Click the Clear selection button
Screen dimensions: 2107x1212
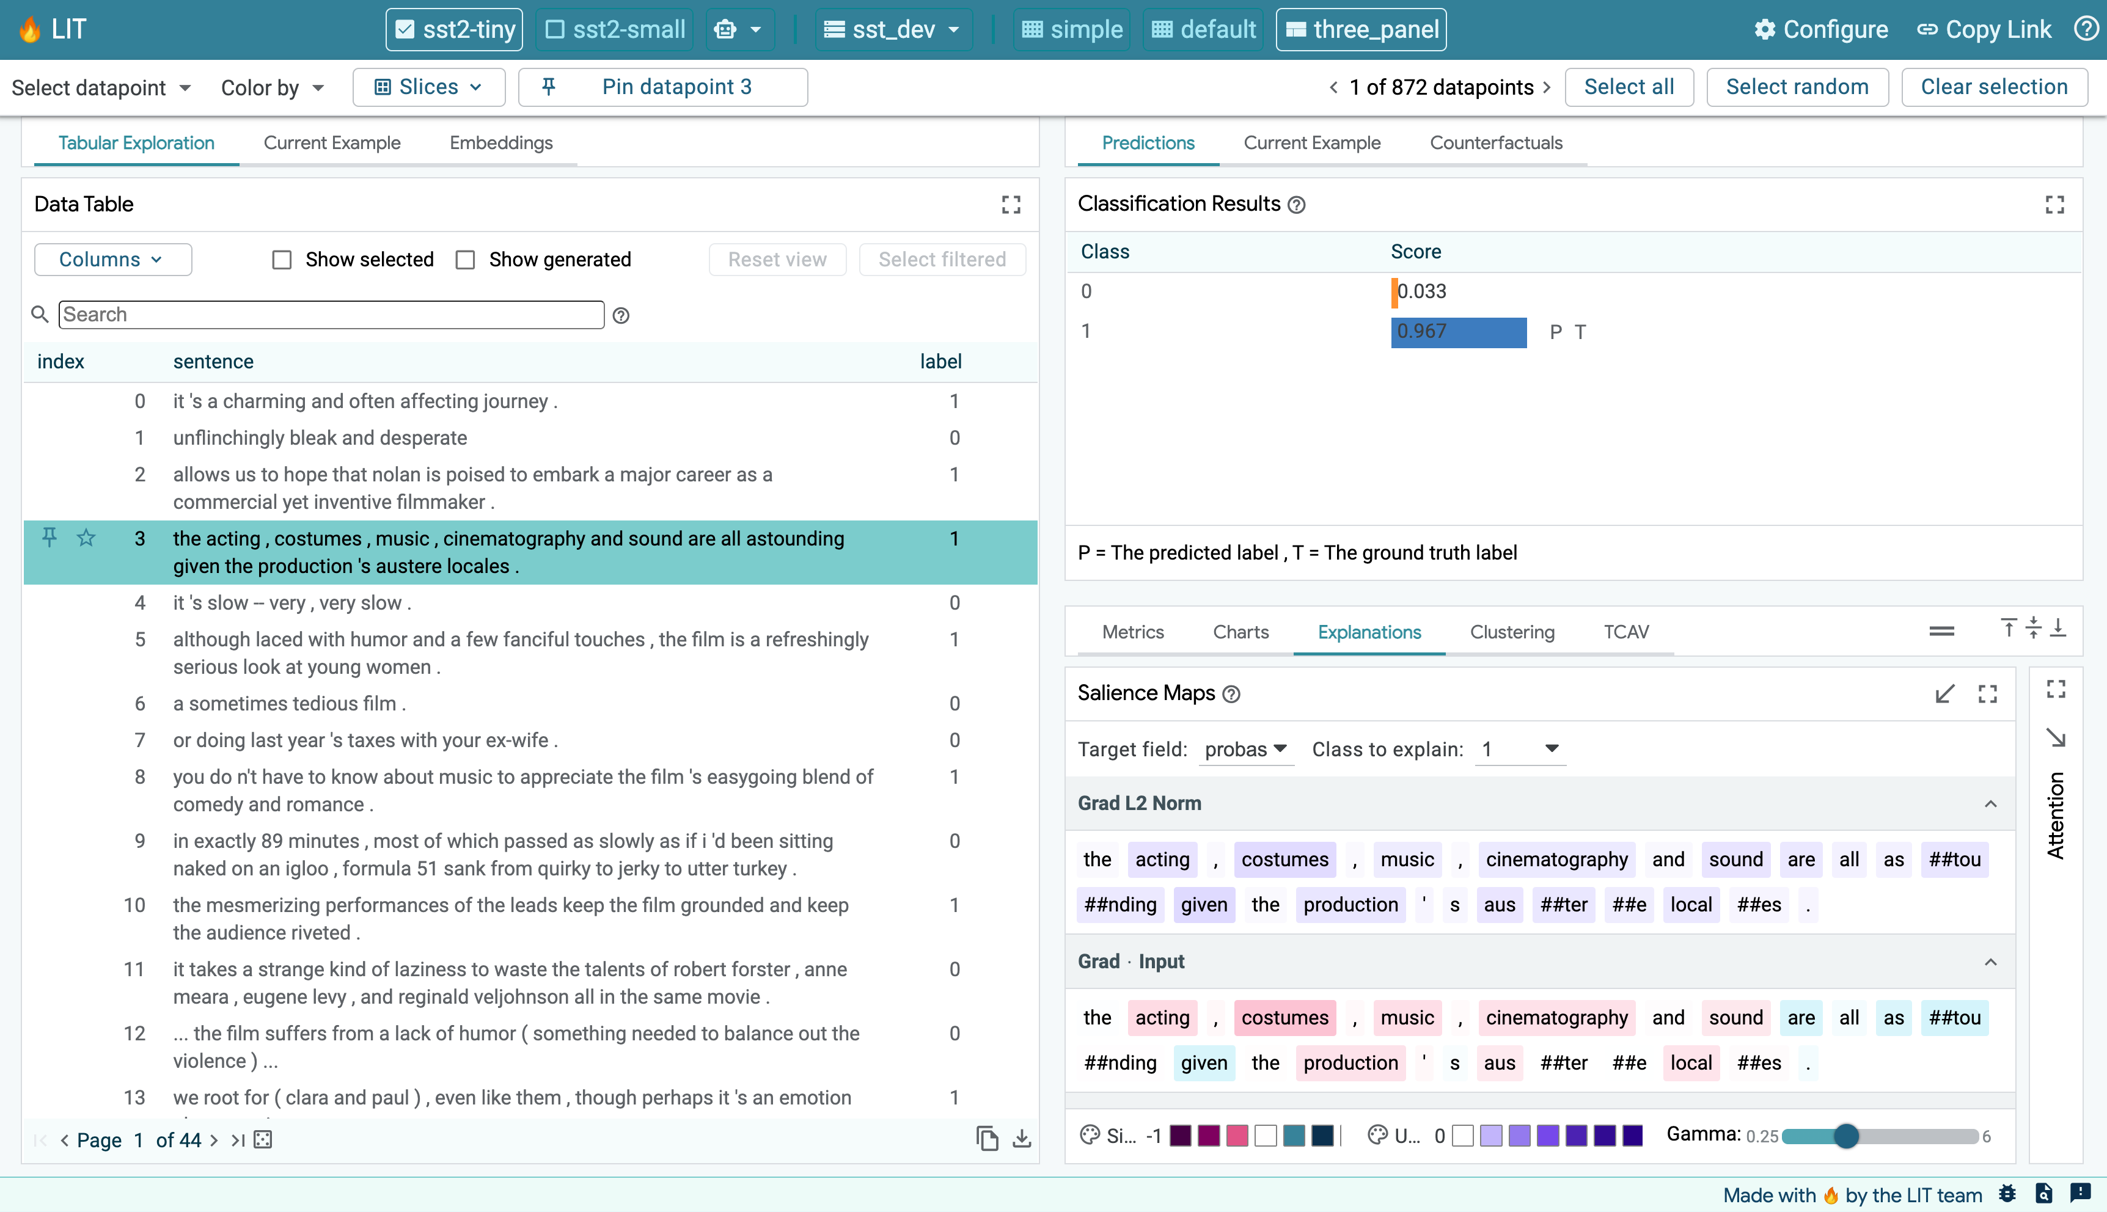[1994, 87]
